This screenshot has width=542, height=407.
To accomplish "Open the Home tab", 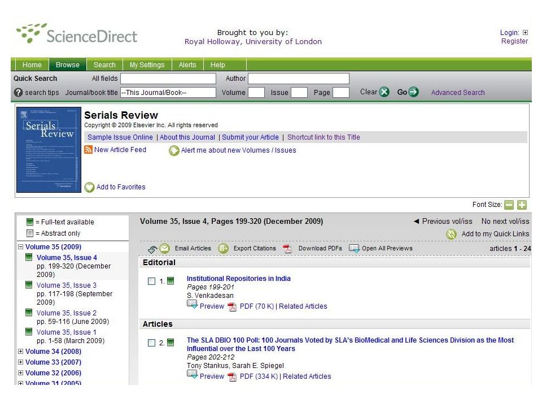I will tap(32, 64).
